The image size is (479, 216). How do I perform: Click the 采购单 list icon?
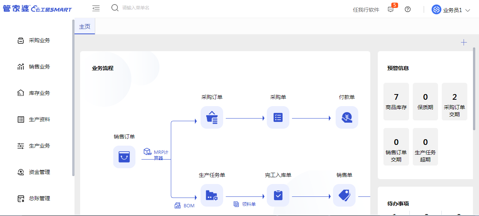278,117
